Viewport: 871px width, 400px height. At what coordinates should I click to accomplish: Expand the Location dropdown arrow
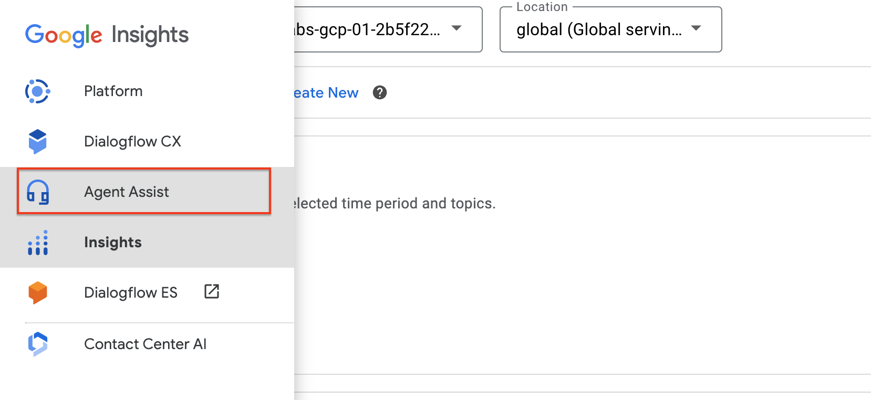(x=696, y=28)
